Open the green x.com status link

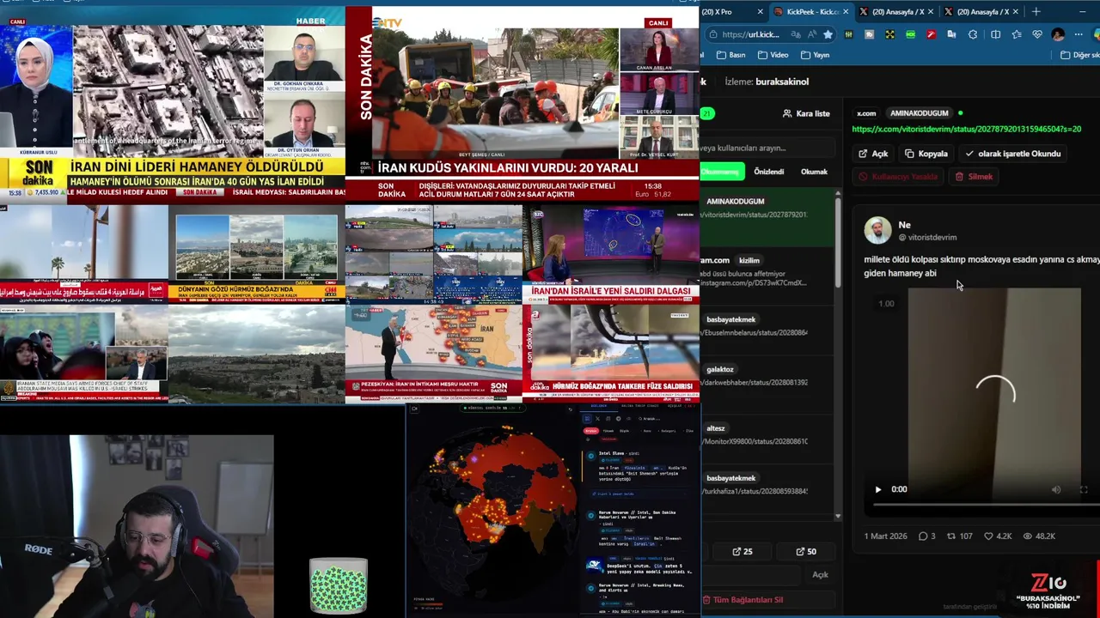(966, 129)
